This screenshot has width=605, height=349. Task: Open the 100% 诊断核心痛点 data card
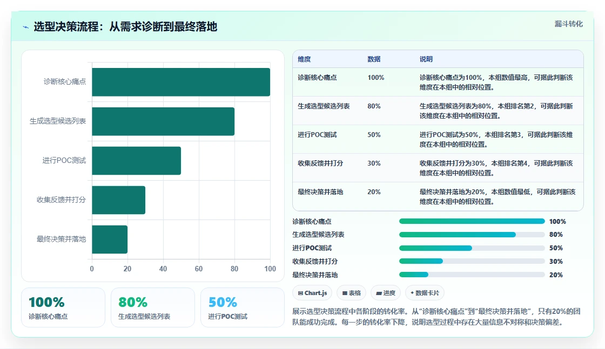[x=63, y=307]
